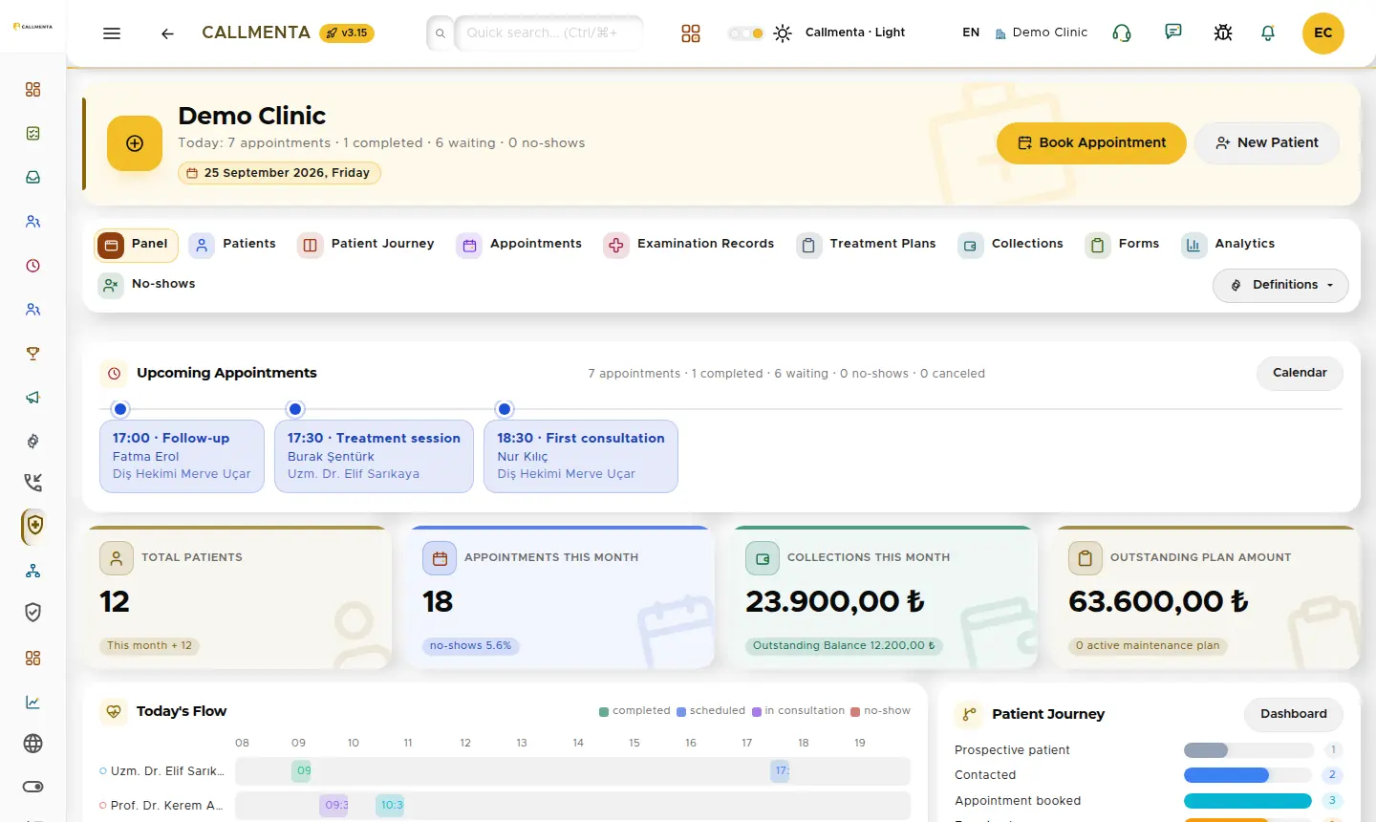Open the Patient Journey Dashboard button

(x=1294, y=714)
